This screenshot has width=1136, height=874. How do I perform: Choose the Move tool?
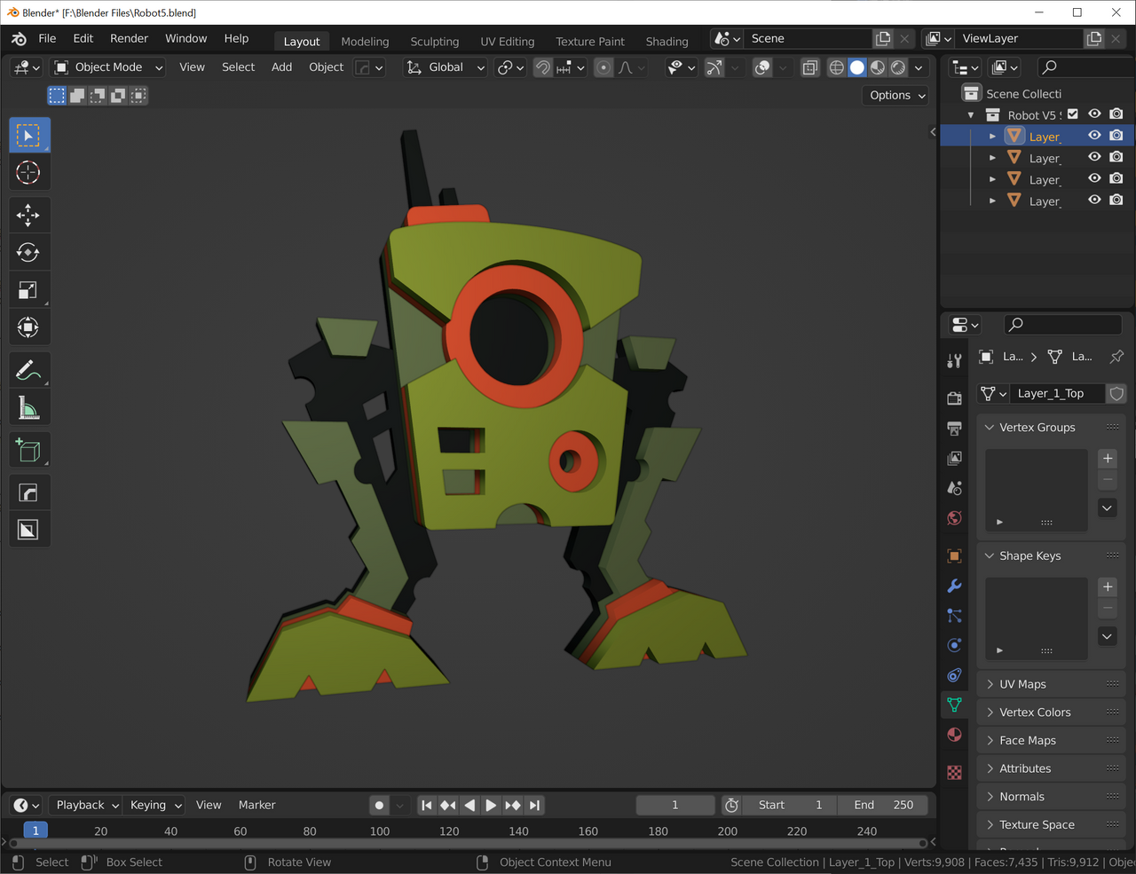point(28,215)
